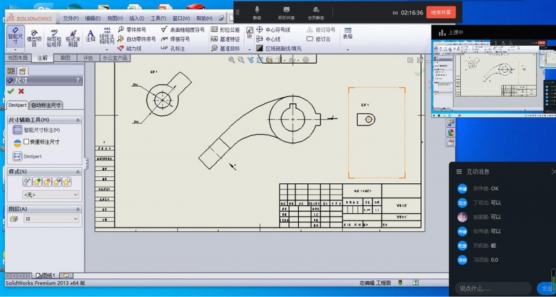This screenshot has width=556, height=297.
Task: Select the 区域剖面线/填充 area hatch tool
Action: (x=279, y=49)
